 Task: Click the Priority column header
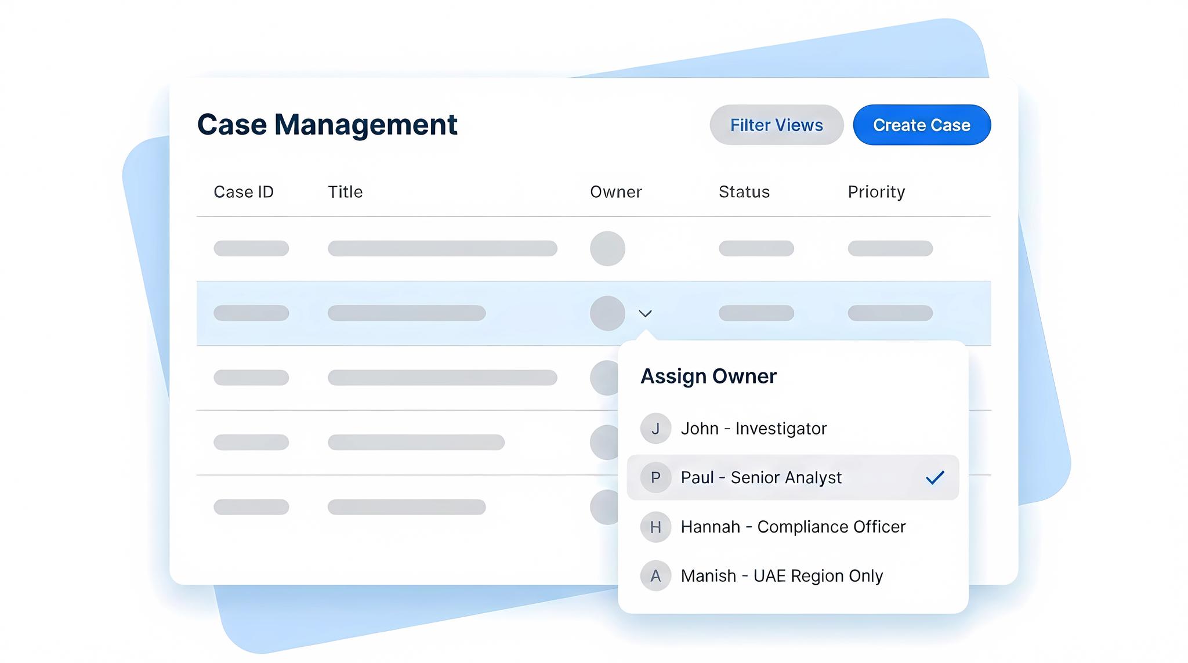click(876, 191)
